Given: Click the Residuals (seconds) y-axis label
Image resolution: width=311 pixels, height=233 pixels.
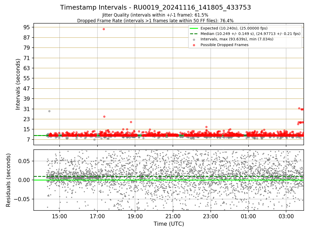Looking at the screenshot, I should [x=9, y=180].
